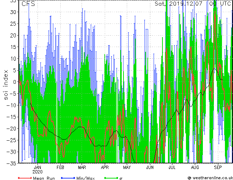The height and width of the screenshot is (180, 233).
Task: Click the sigma symbol legend label
Action: tap(121, 179)
